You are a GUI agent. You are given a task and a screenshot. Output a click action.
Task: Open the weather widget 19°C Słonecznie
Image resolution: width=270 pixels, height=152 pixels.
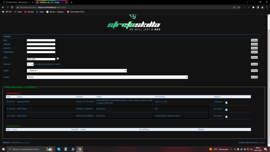pyautogui.click(x=219, y=149)
